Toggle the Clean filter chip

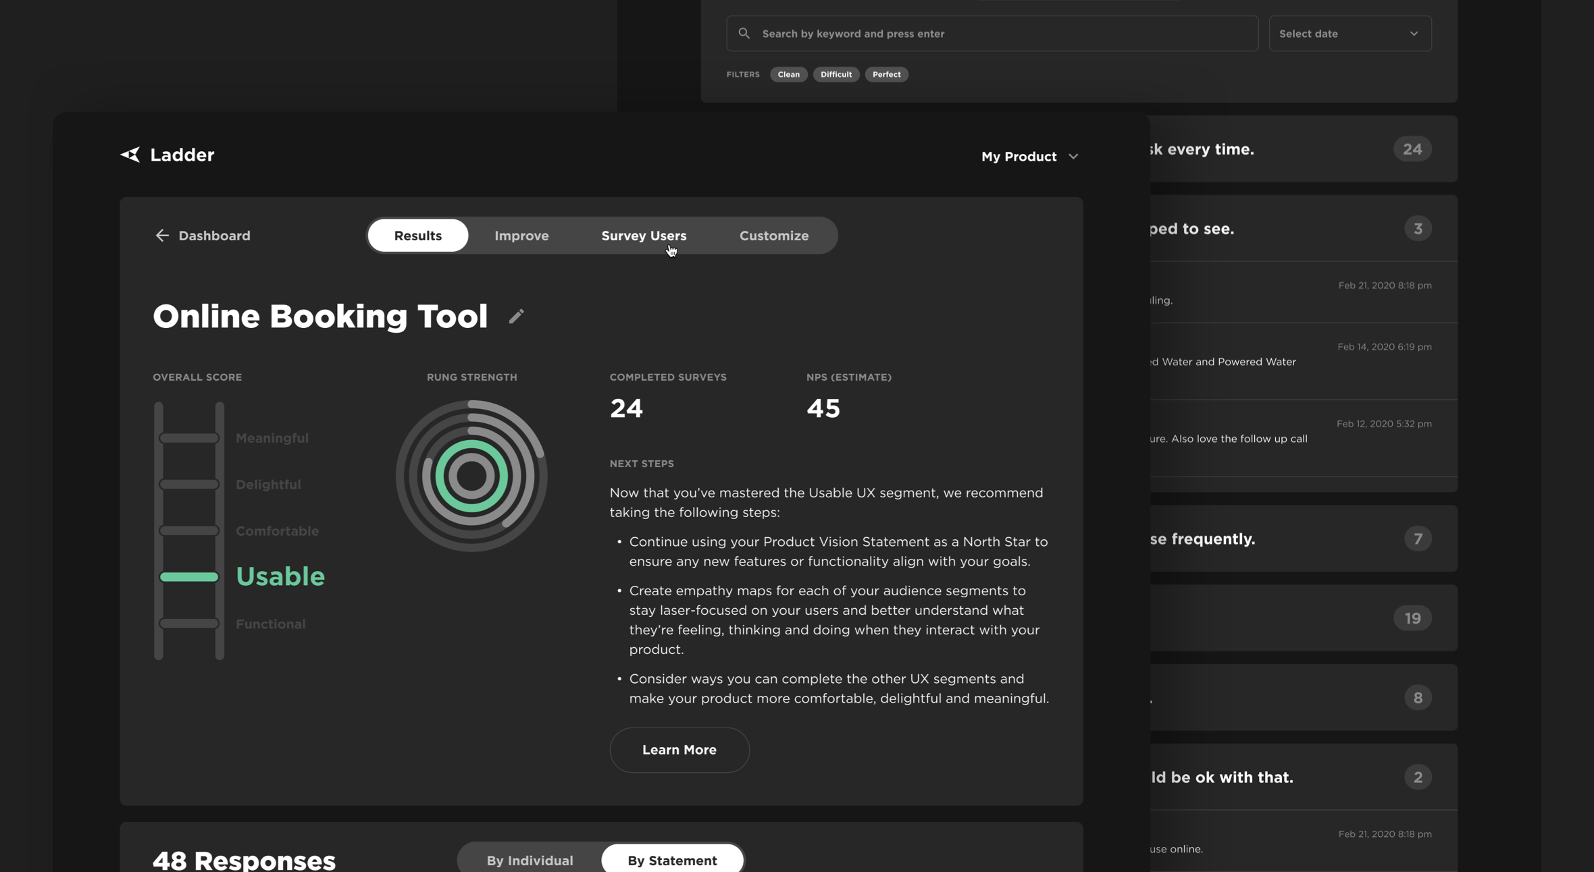pyautogui.click(x=788, y=74)
